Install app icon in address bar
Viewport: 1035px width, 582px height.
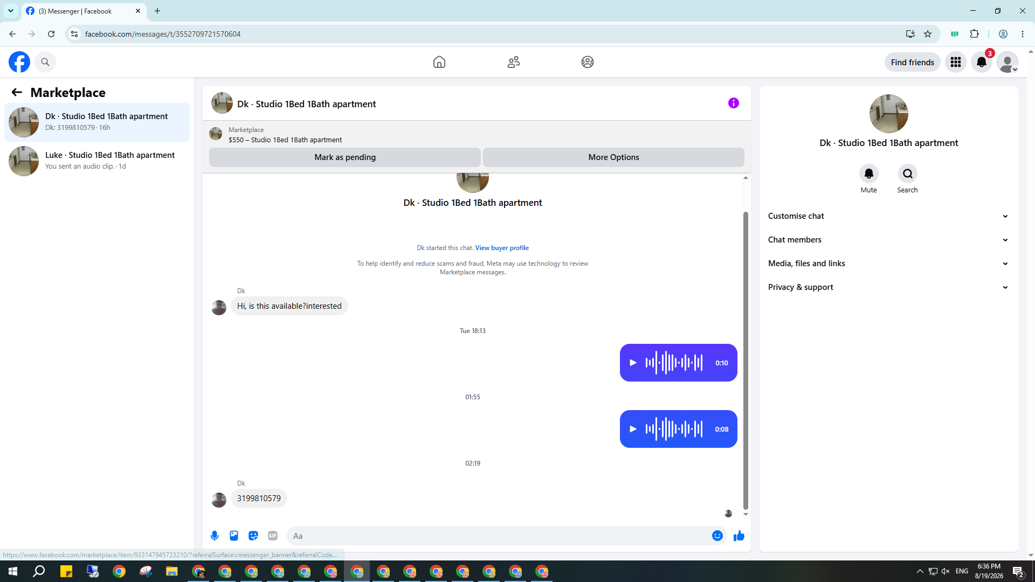(910, 34)
